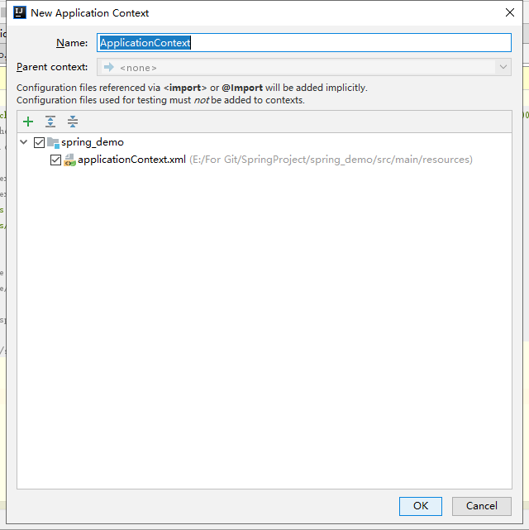Click the IntelliJ IDEA logo in title bar
The height and width of the screenshot is (530, 529).
pyautogui.click(x=20, y=13)
